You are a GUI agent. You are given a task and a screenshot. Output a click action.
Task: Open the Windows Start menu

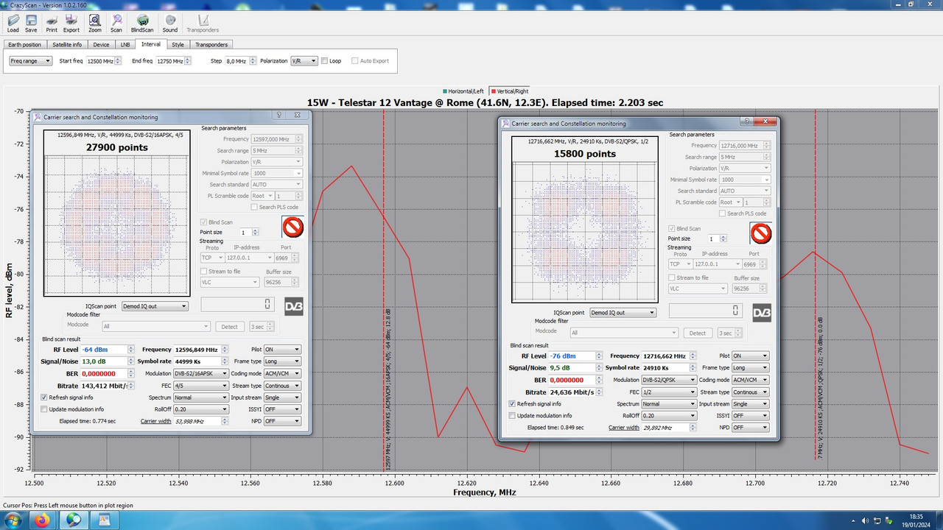(x=15, y=520)
